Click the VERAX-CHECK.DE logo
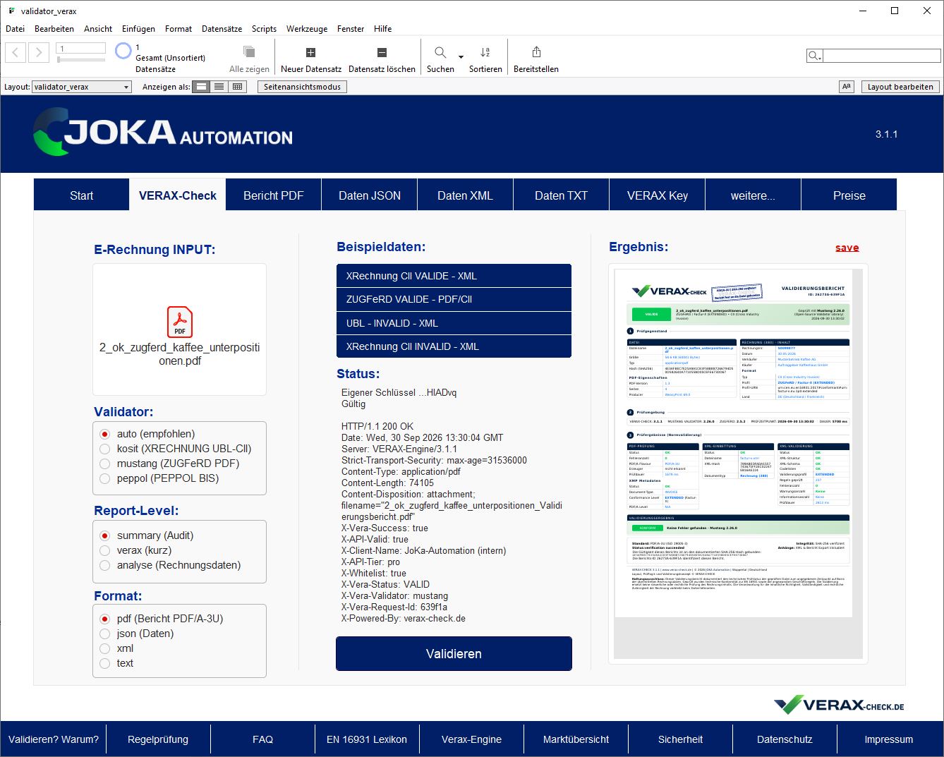Screen dimensions: 944x757 pos(839,705)
